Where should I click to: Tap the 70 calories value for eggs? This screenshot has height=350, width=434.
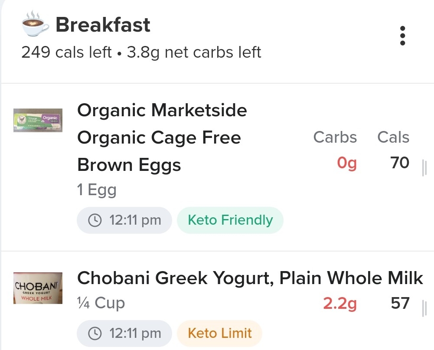coord(400,163)
